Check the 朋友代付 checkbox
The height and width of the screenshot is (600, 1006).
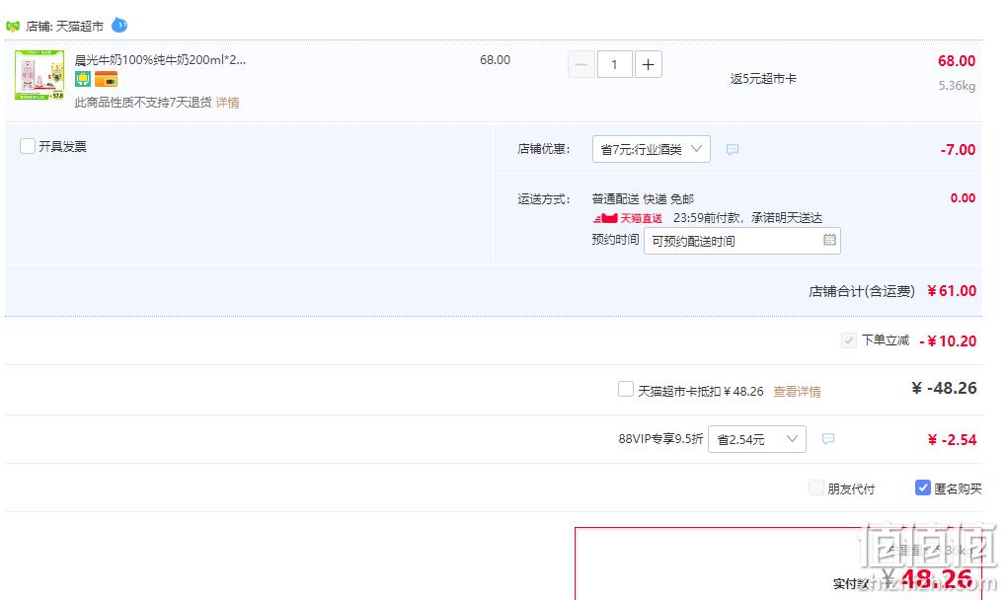tap(816, 487)
